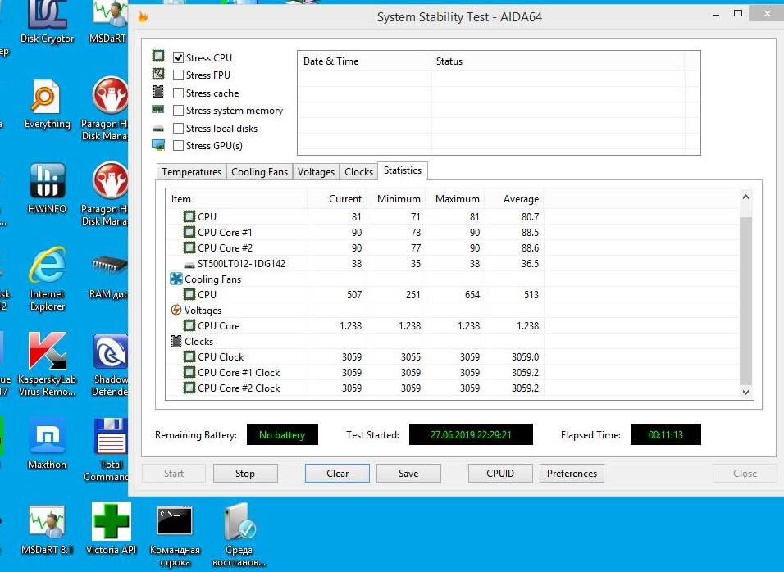Click the Stress CPU chip icon
This screenshot has width=784, height=572.
[158, 56]
